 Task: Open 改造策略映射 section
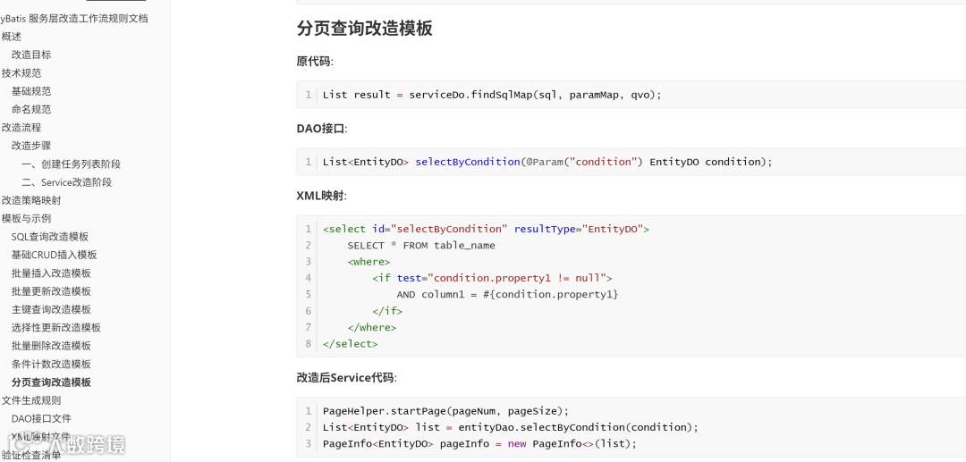click(31, 200)
